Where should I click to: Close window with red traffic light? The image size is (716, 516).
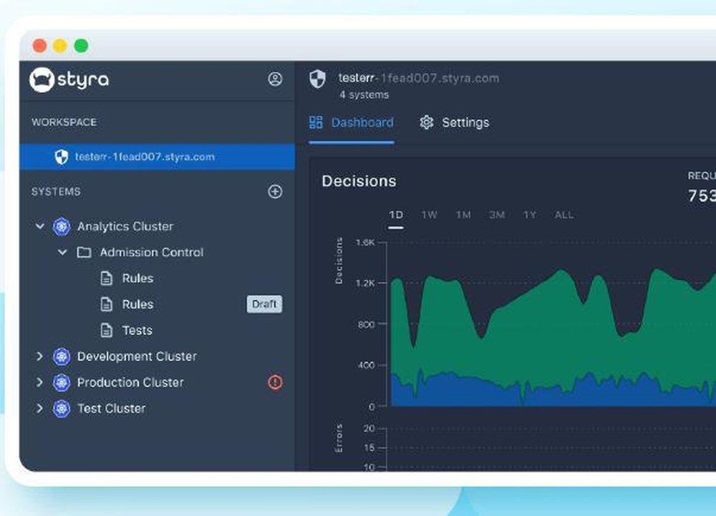[x=39, y=46]
